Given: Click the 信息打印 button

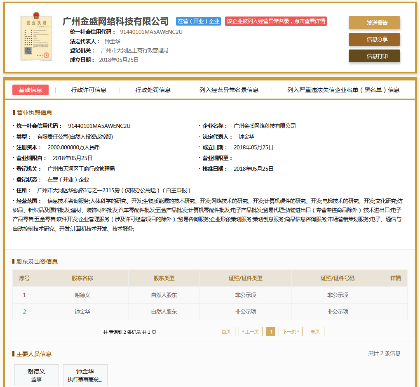Looking at the screenshot, I should [374, 56].
